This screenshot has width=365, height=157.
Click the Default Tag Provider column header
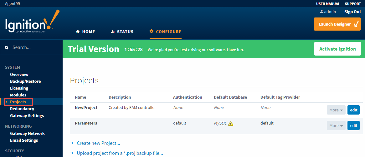(x=280, y=97)
